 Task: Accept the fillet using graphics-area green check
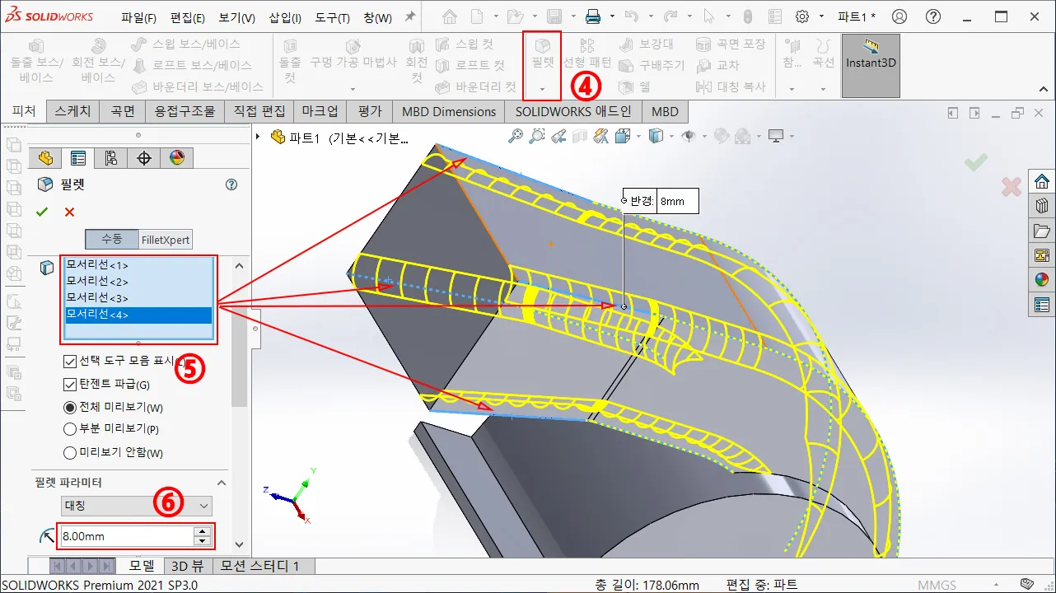point(976,162)
